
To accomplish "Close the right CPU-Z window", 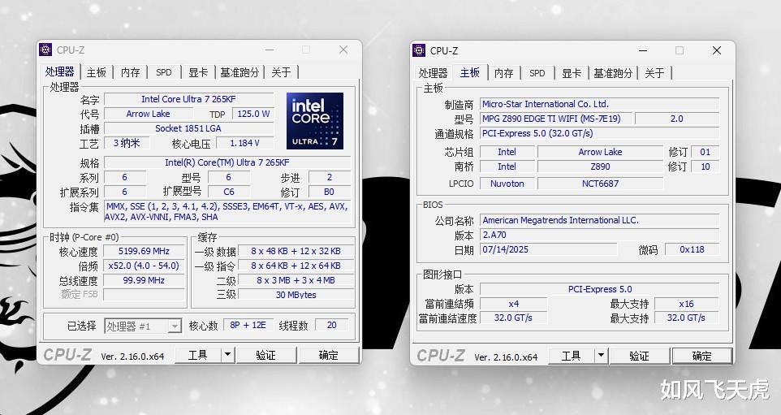I will pyautogui.click(x=717, y=50).
